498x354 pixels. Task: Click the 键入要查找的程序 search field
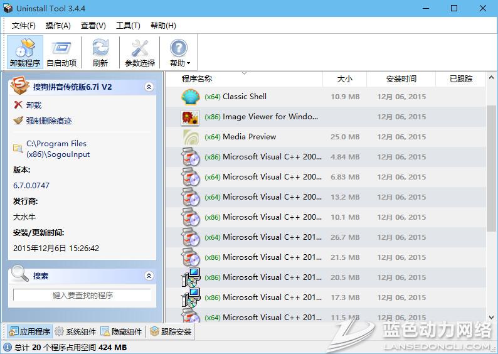(x=82, y=295)
